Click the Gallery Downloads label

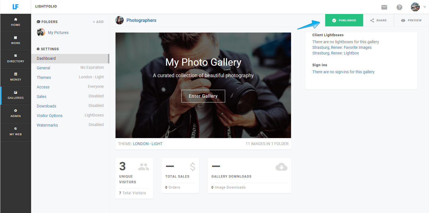231,177
